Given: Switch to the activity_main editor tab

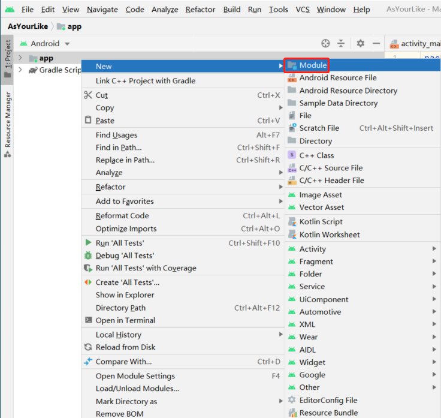Looking at the screenshot, I should click(415, 44).
